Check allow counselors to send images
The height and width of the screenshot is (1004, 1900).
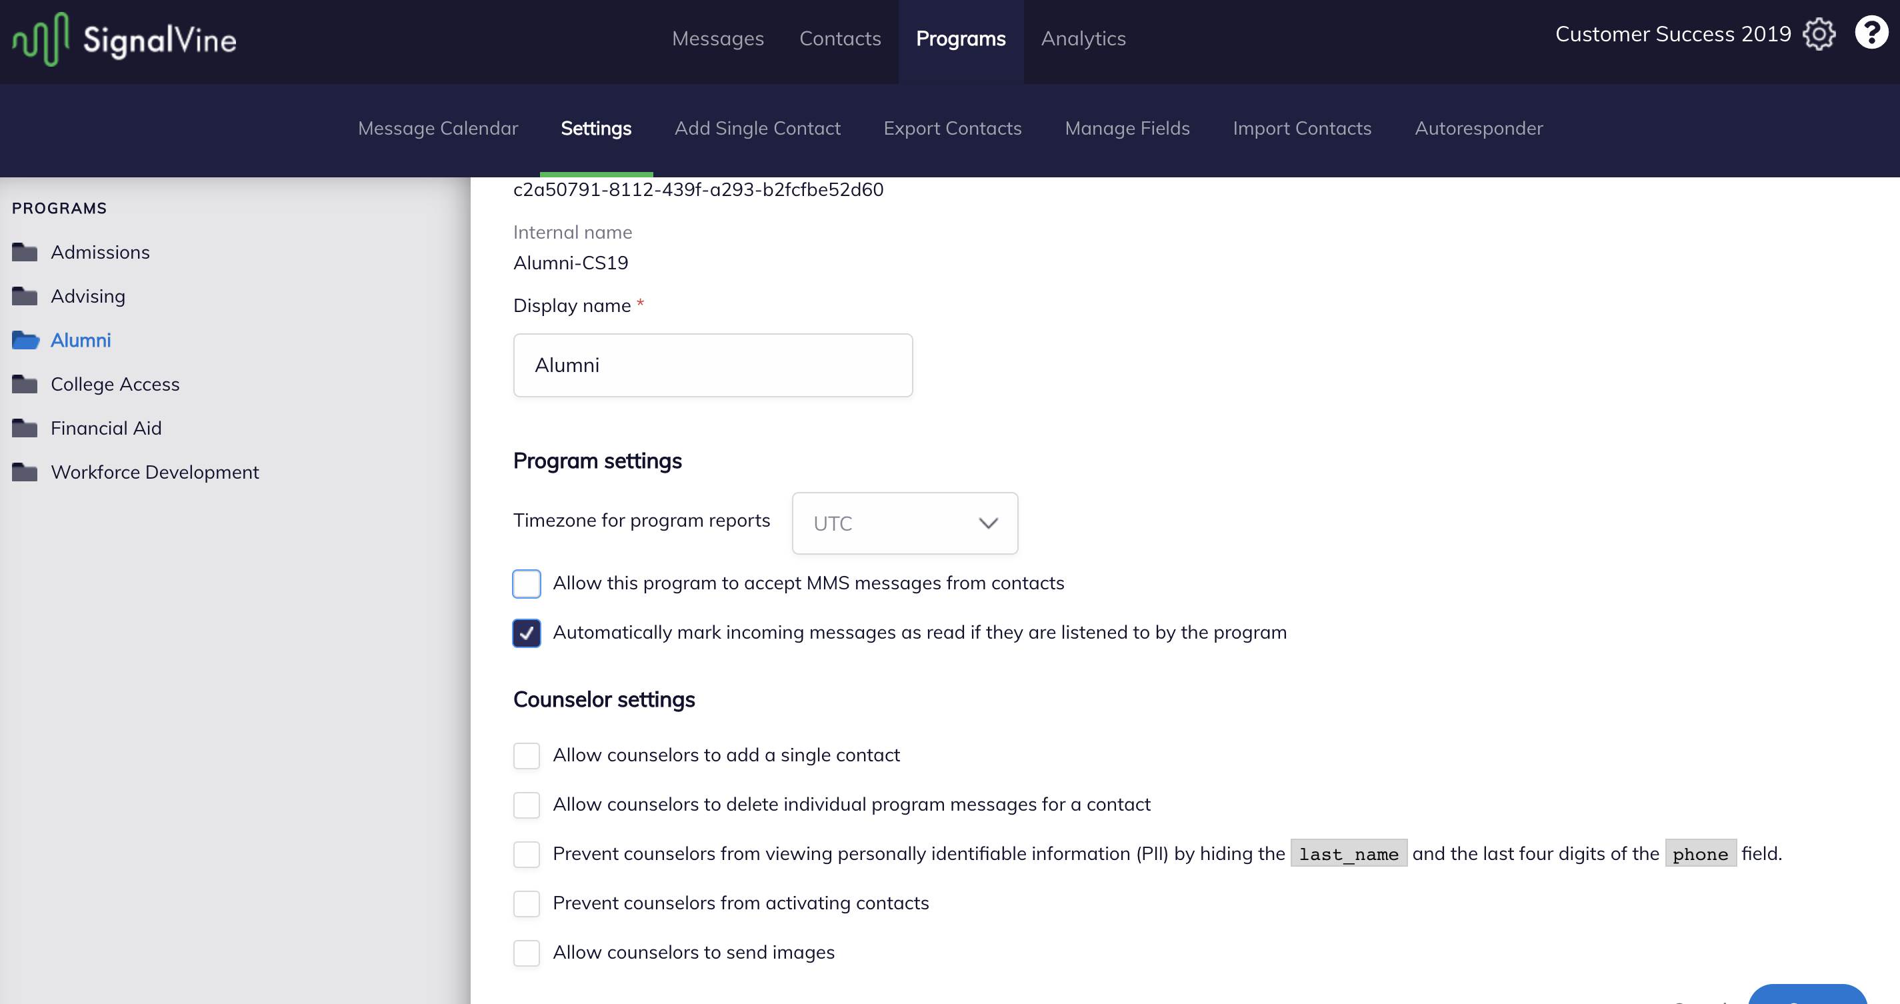(527, 953)
